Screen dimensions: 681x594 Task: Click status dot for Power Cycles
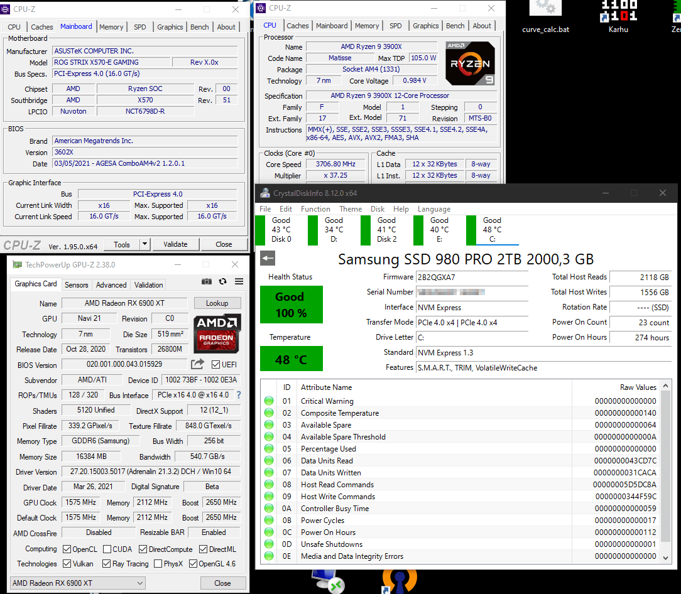(x=269, y=520)
